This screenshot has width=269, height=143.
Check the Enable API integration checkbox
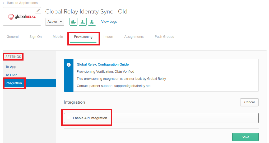[69, 118]
